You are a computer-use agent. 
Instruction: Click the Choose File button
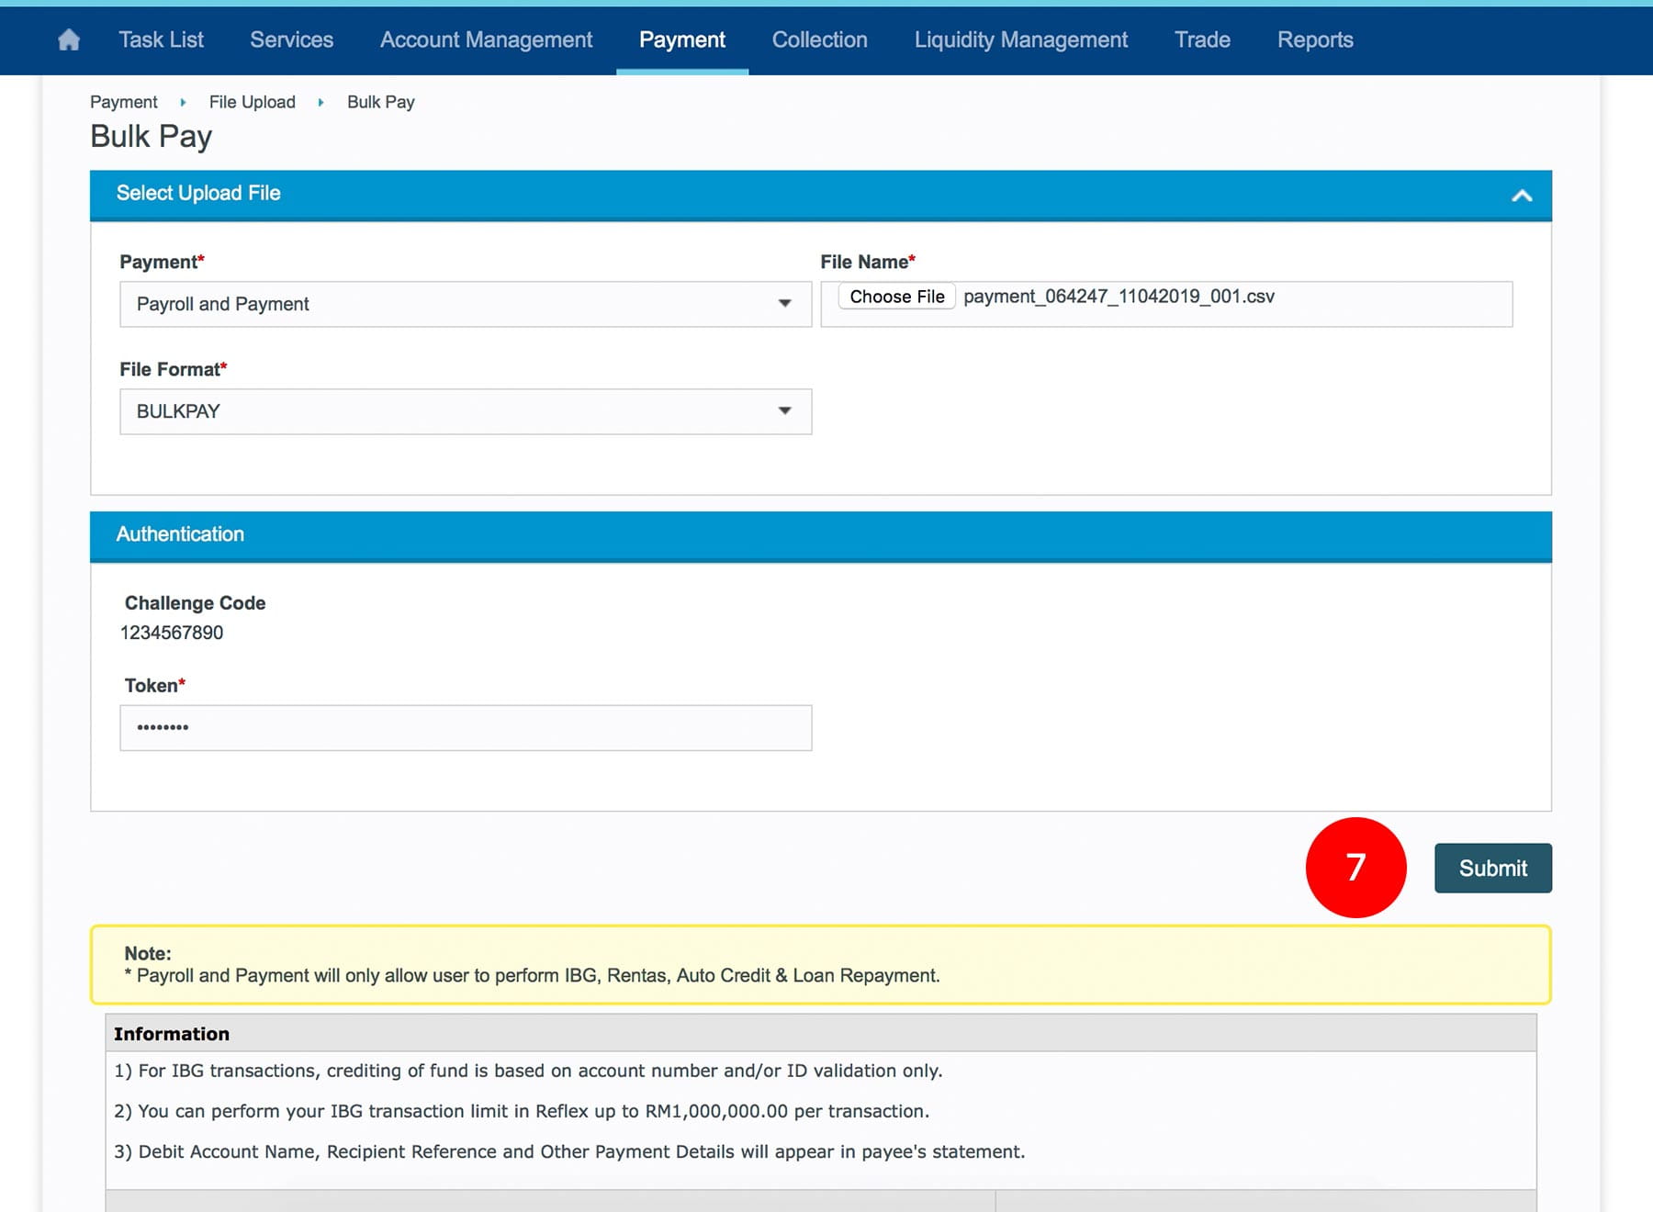point(896,297)
